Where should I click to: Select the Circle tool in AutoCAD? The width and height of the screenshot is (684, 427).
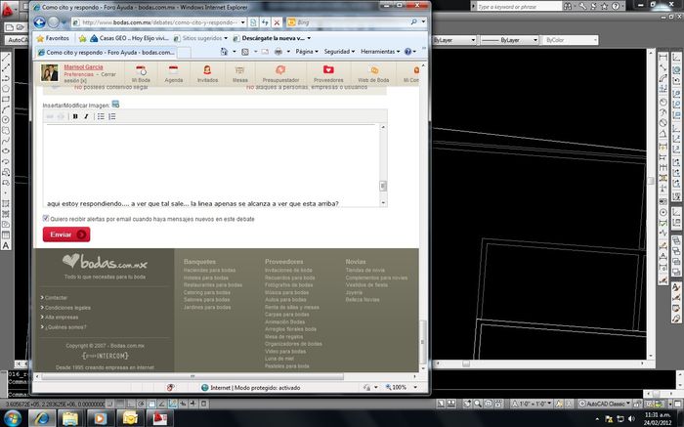click(x=6, y=120)
